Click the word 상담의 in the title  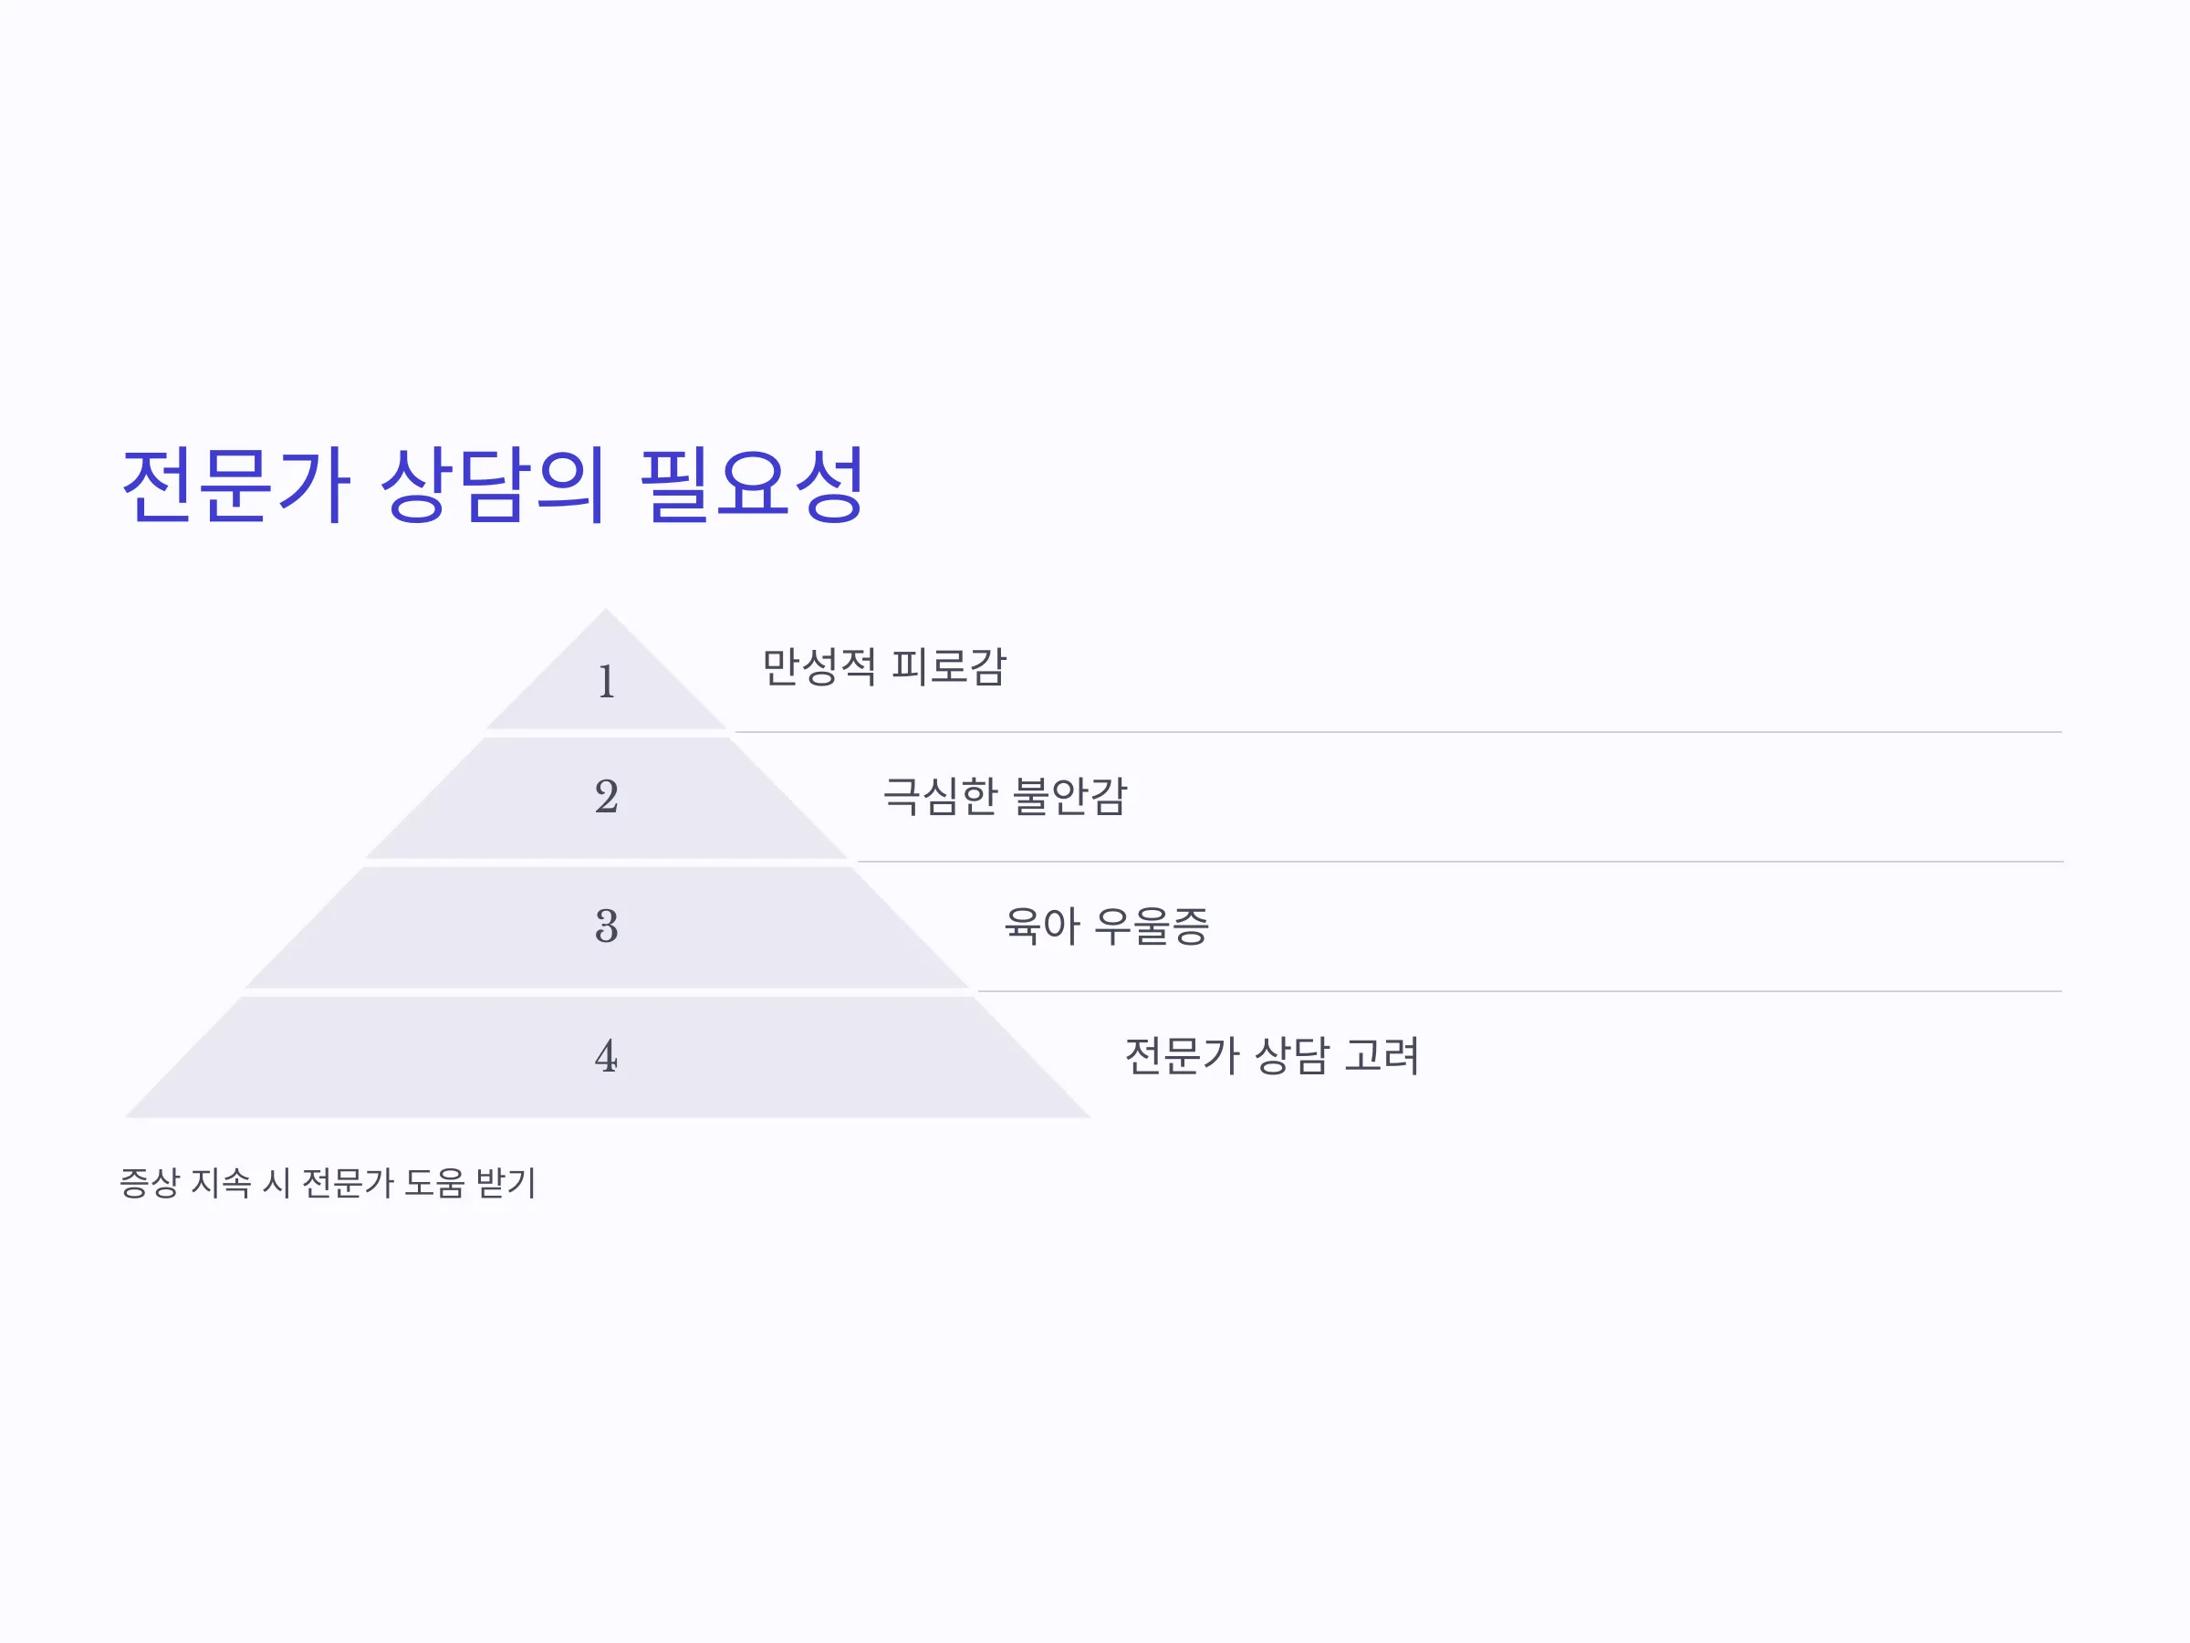493,486
